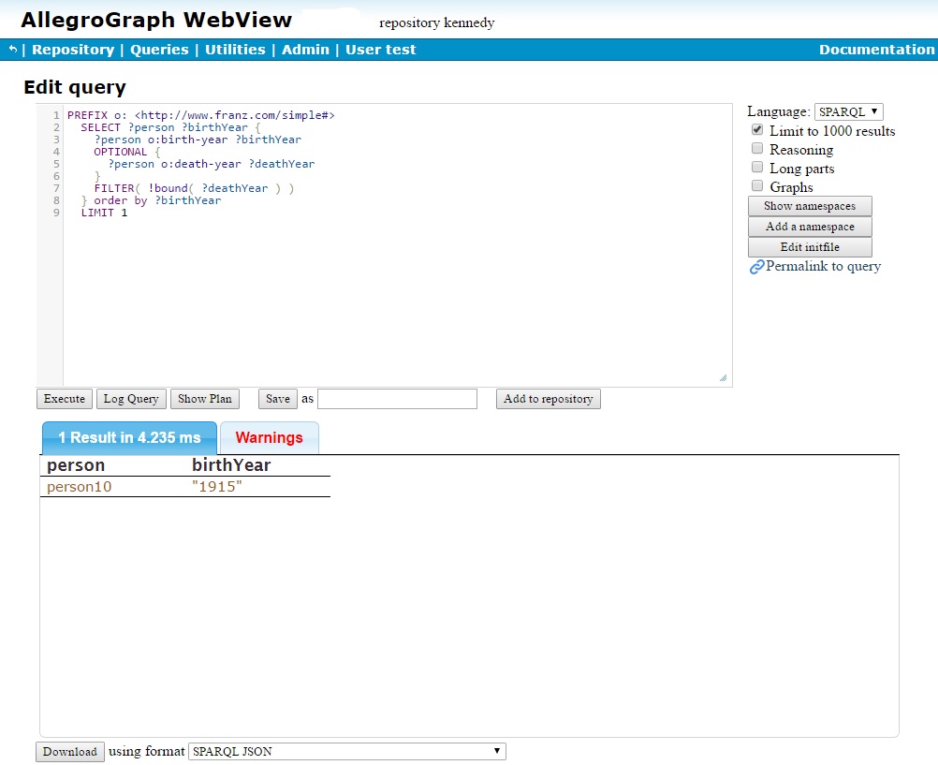Open the Repository menu

tap(73, 49)
